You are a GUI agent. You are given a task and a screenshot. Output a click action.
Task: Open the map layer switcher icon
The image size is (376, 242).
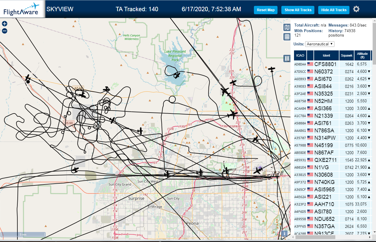click(x=287, y=28)
